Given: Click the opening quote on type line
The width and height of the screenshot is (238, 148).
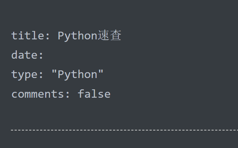Looking at the screenshot, I should click(54, 74).
